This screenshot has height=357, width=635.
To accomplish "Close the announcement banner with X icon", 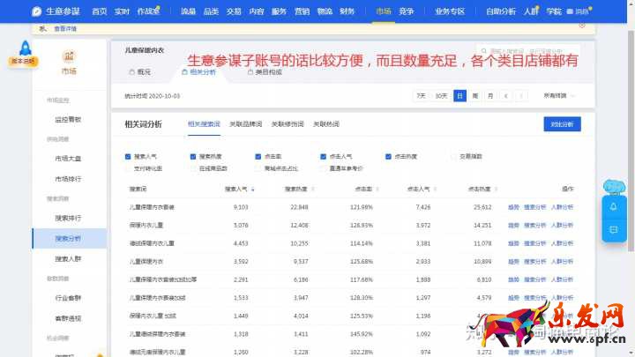I will click(581, 26).
